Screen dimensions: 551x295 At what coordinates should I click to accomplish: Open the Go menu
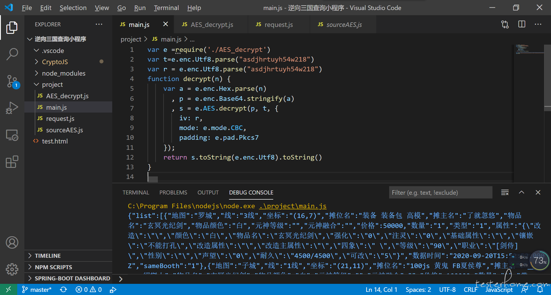click(122, 8)
